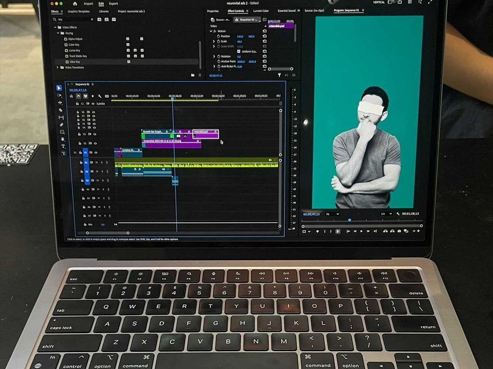The width and height of the screenshot is (493, 369).
Task: Click the Mark In bracket button
Action: pos(324,231)
